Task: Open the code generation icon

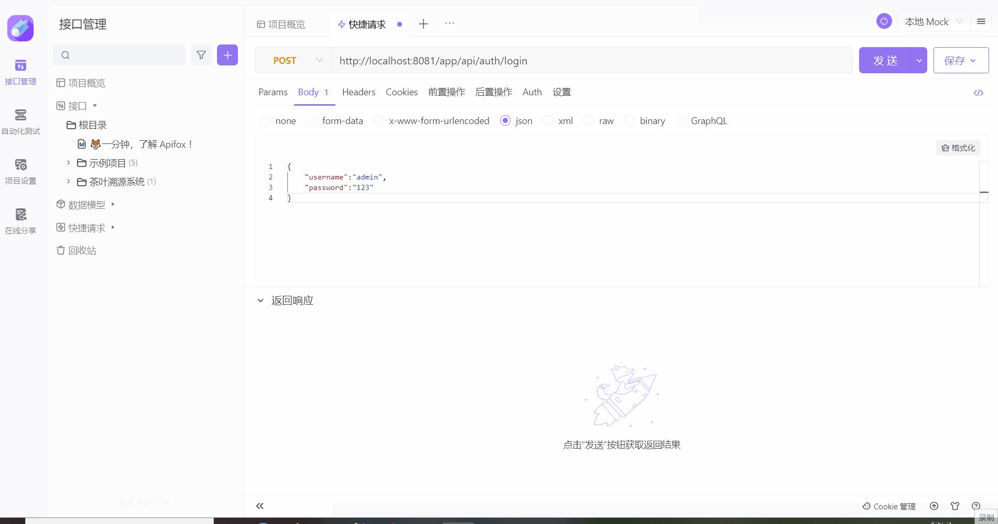Action: click(978, 93)
